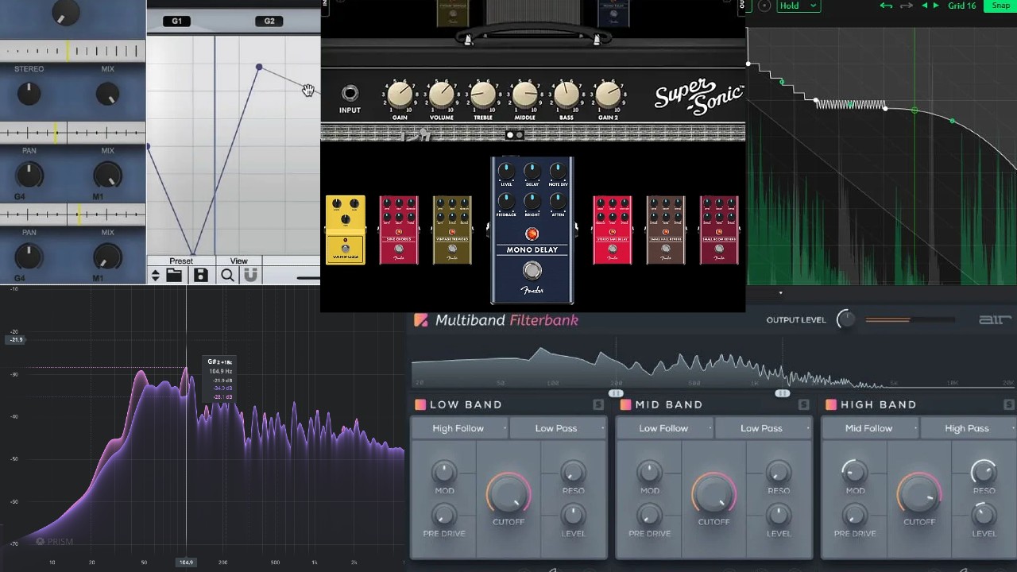This screenshot has width=1017, height=572.
Task: Click the Mono Delay NOTE DIV knob
Action: (x=558, y=171)
